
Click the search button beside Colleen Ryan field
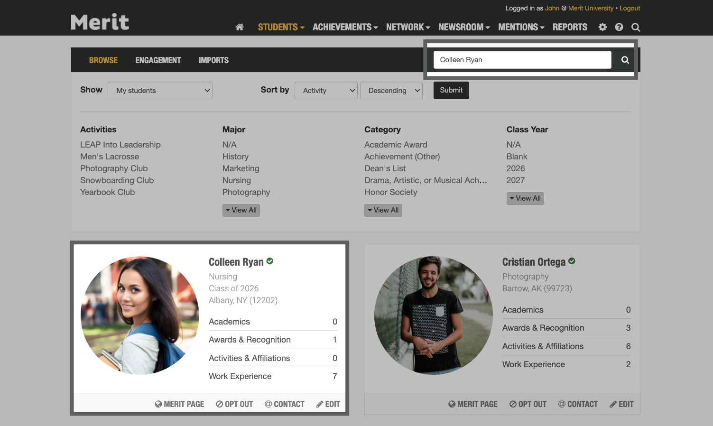pos(625,60)
